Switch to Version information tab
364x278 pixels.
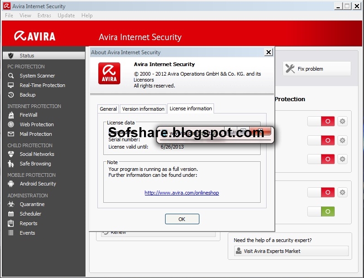pyautogui.click(x=143, y=109)
